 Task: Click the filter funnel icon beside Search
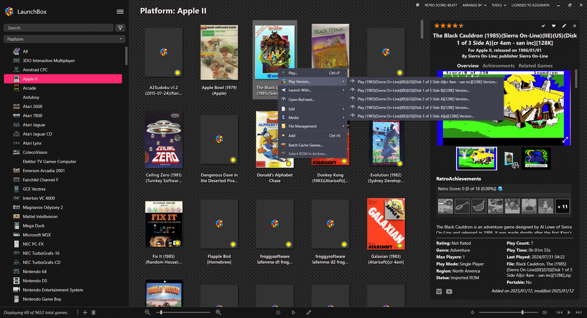click(x=120, y=28)
